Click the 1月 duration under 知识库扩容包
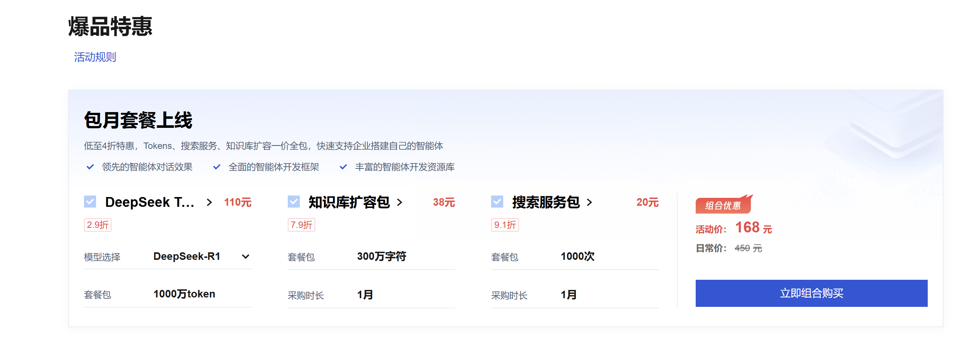 (x=365, y=295)
